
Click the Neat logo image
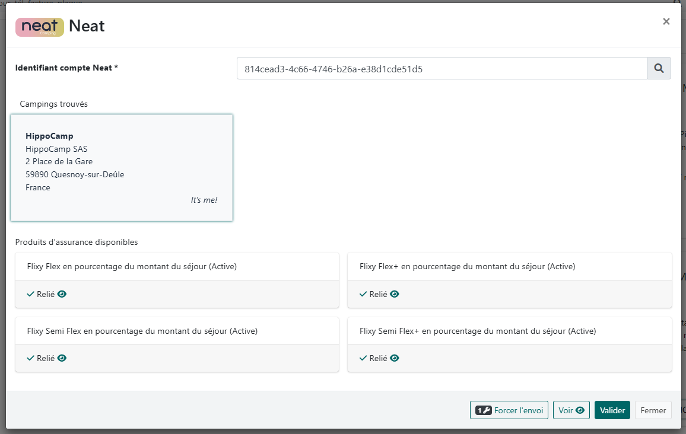[39, 27]
